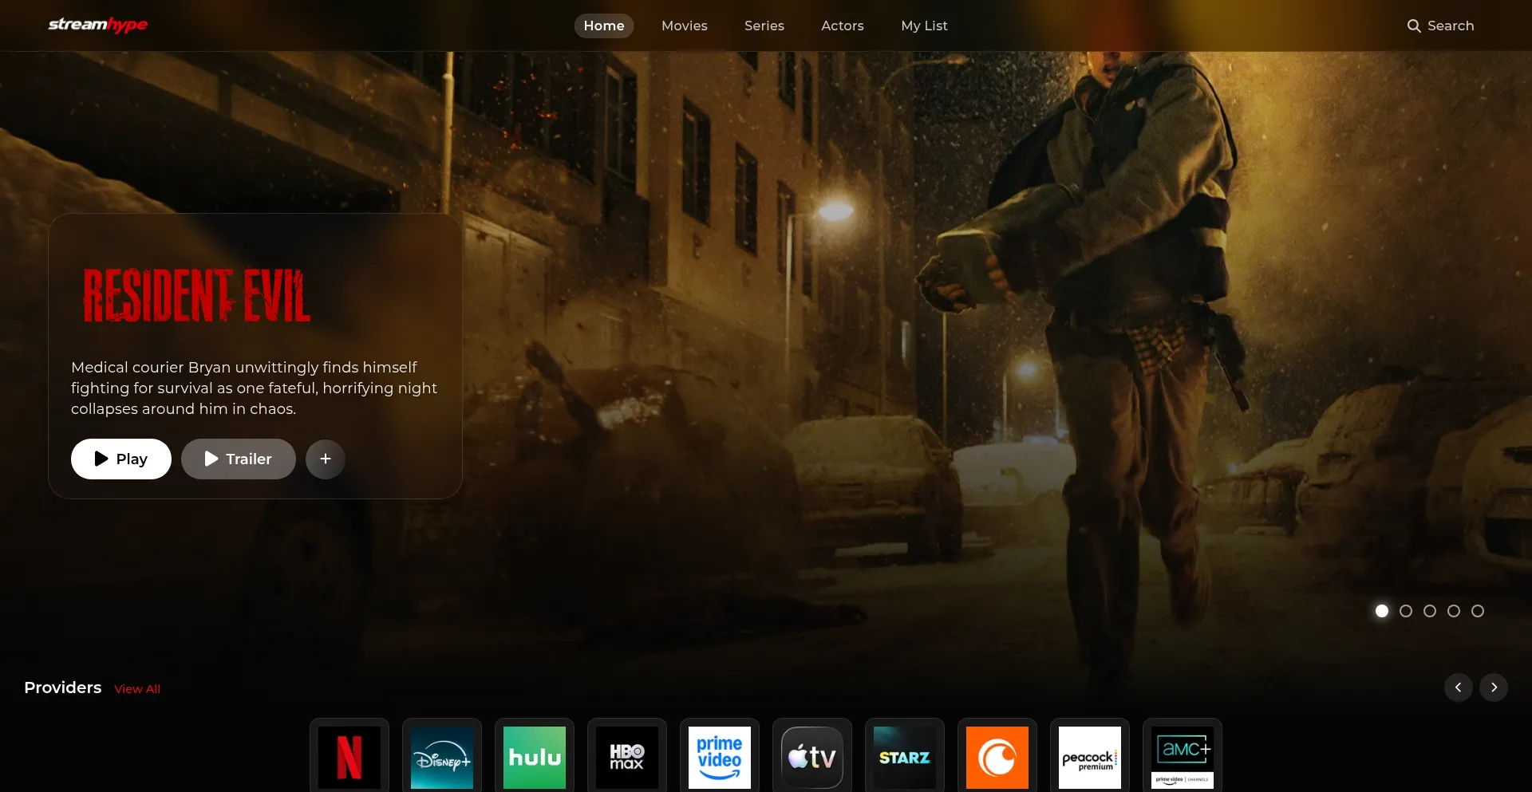Open the Netflix provider tile
Screen dimensions: 1532x792
(x=349, y=756)
